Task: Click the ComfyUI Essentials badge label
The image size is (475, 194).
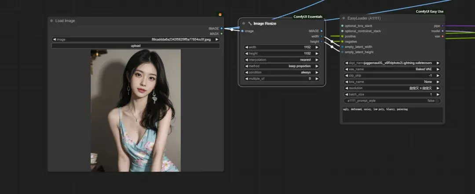Action: tap(308, 17)
